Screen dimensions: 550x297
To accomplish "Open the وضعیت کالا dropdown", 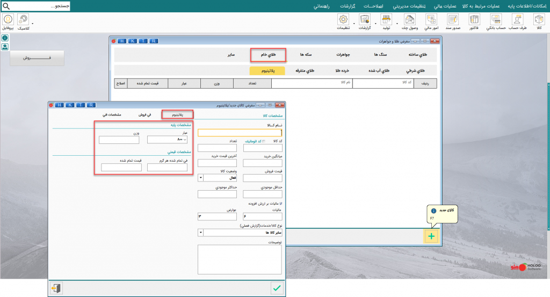I will [x=201, y=178].
